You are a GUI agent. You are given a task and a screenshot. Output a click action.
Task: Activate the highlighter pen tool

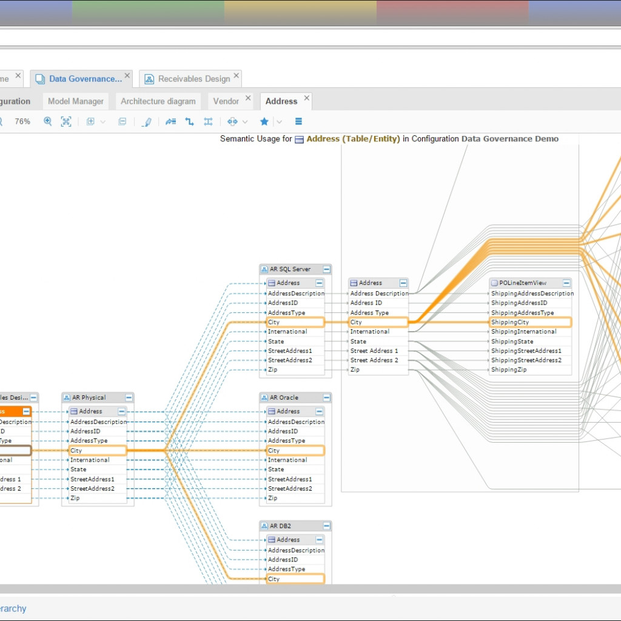(x=147, y=121)
